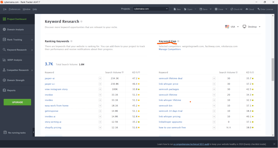Click the New project toolbar button
Viewport: 278px width, 148px height.
177,9
